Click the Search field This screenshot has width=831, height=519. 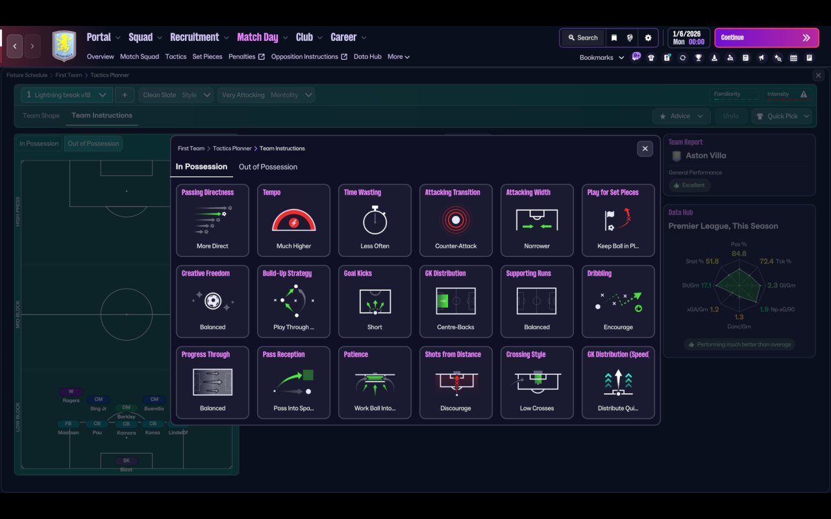click(x=582, y=38)
